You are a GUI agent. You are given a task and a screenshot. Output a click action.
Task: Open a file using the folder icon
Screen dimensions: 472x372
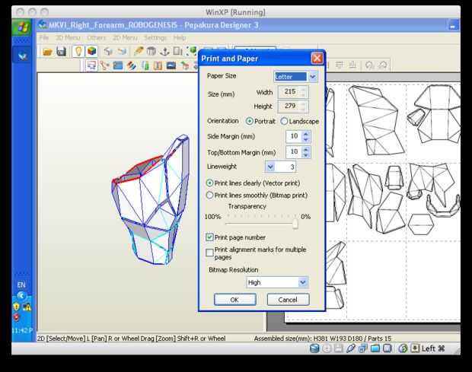point(47,52)
